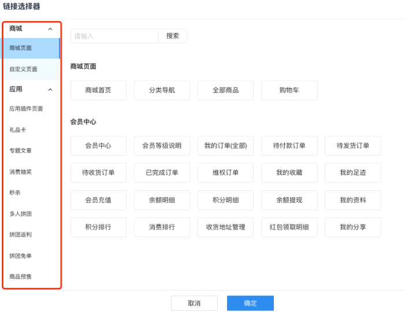Confirm with the 确定 button
Image resolution: width=405 pixels, height=312 pixels.
coord(250,303)
